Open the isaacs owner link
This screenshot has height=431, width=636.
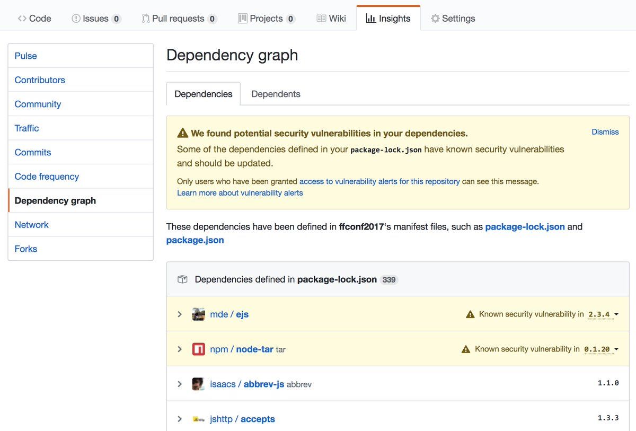pos(223,384)
